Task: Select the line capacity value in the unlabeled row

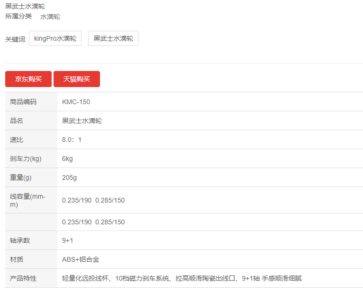Action: (93, 222)
